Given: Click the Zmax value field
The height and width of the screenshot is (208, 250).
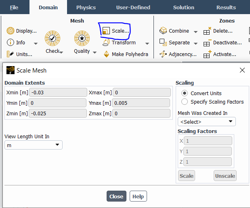Looking at the screenshot, I should [x=141, y=113].
